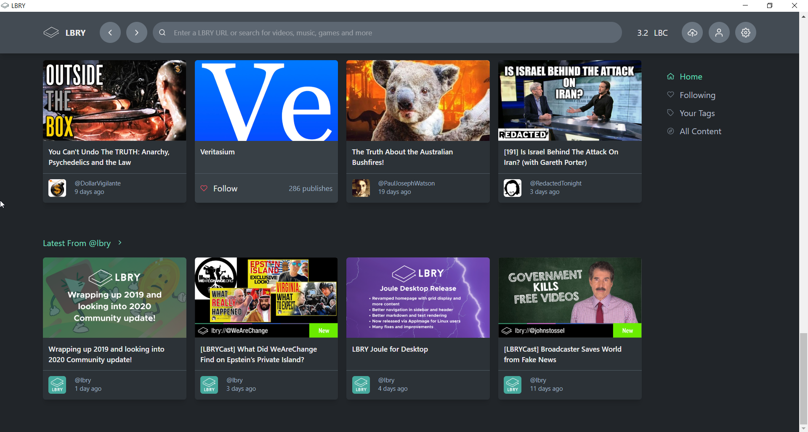Close the LBRY window
Image resolution: width=808 pixels, height=432 pixels.
pos(795,5)
